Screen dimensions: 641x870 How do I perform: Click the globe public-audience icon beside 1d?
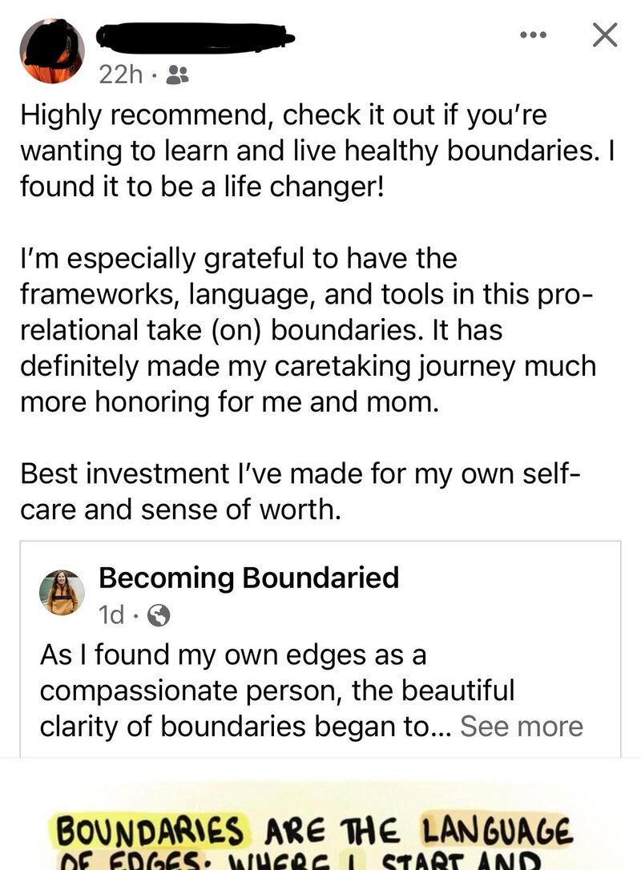[159, 615]
